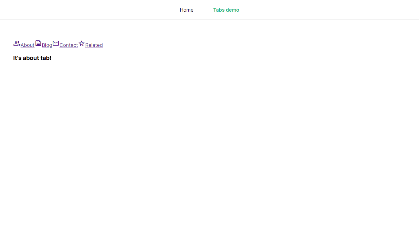
Task: Open the Contact tab link
Action: pos(69,45)
